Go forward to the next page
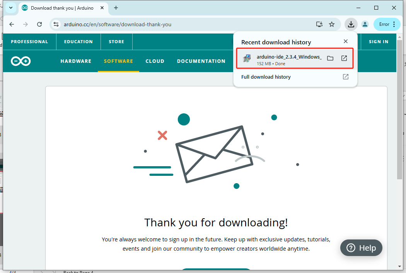This screenshot has height=273, width=406. [x=26, y=24]
